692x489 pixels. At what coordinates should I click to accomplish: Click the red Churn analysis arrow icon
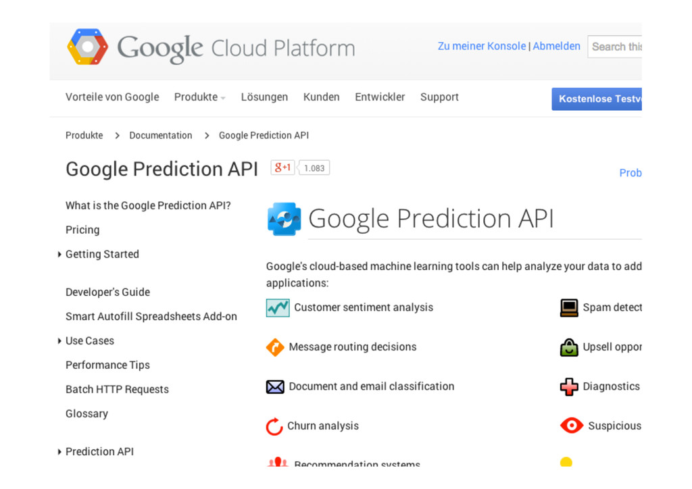(x=274, y=427)
